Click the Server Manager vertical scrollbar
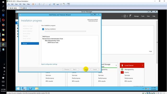This screenshot has width=167, height=94. pos(157,42)
